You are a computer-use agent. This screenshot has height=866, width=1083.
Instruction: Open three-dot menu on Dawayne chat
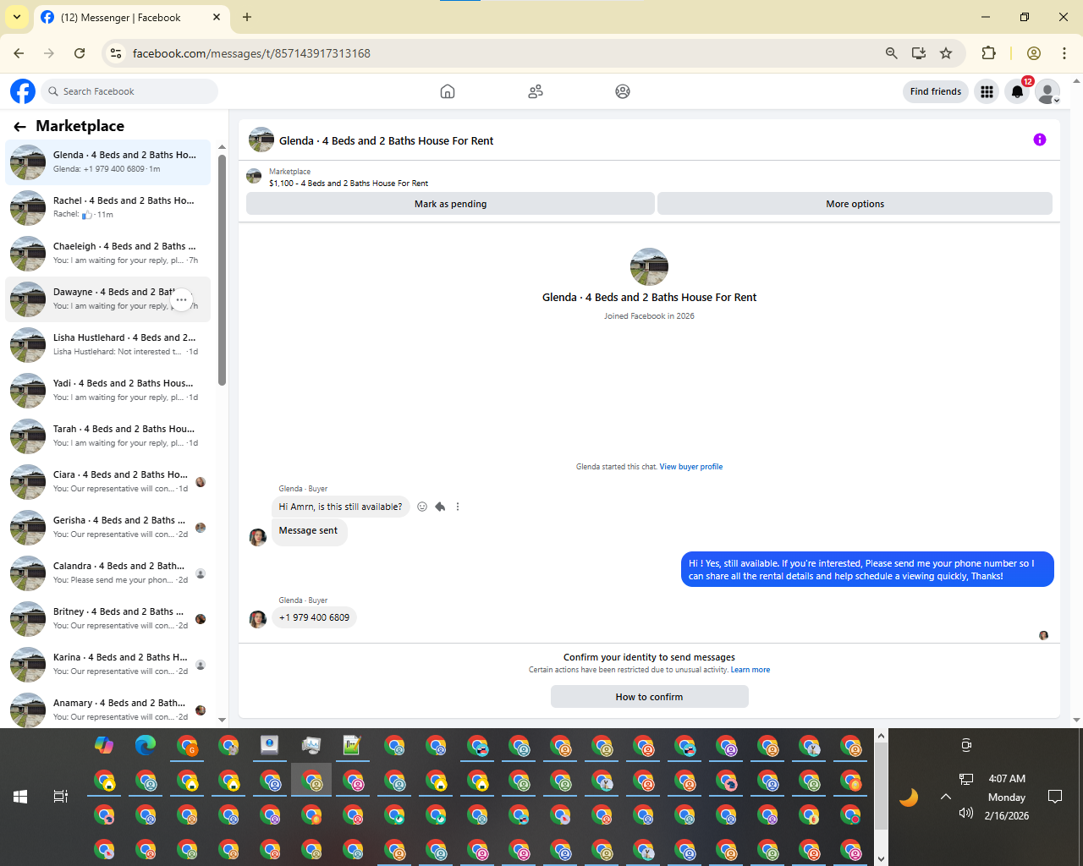coord(181,299)
